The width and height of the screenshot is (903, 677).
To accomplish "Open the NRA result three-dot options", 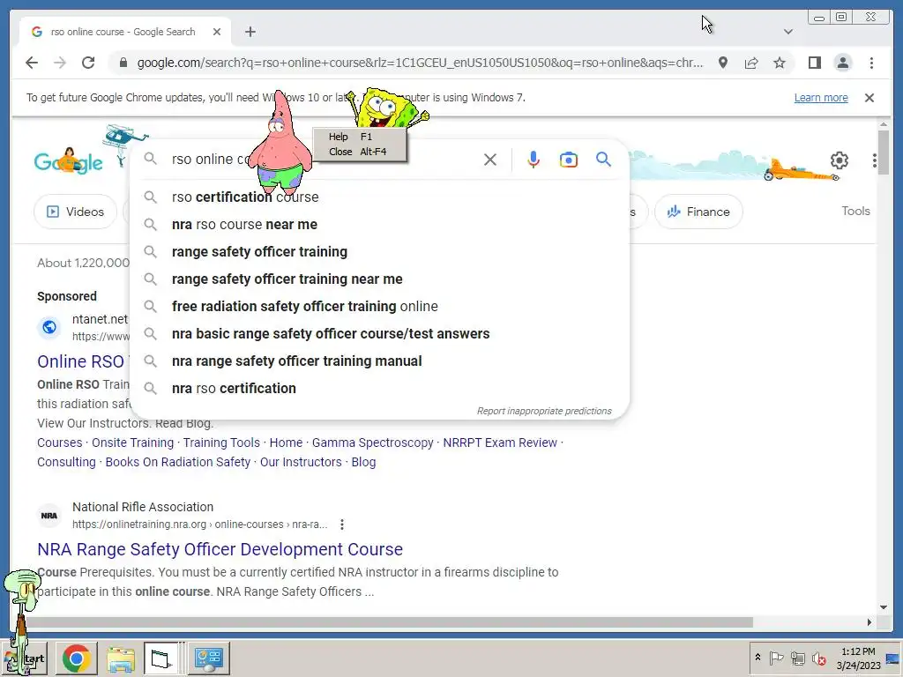I will click(x=342, y=524).
